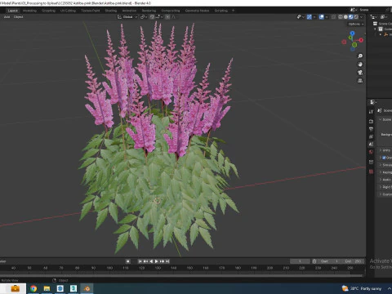Toggle viewport overlays visibility
Viewport: 392px width, 294px height.
tap(322, 17)
